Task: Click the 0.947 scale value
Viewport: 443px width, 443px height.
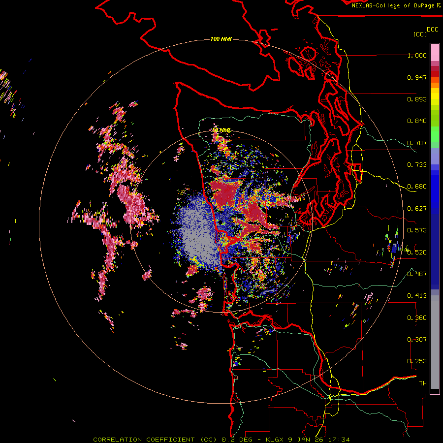Action: point(417,77)
